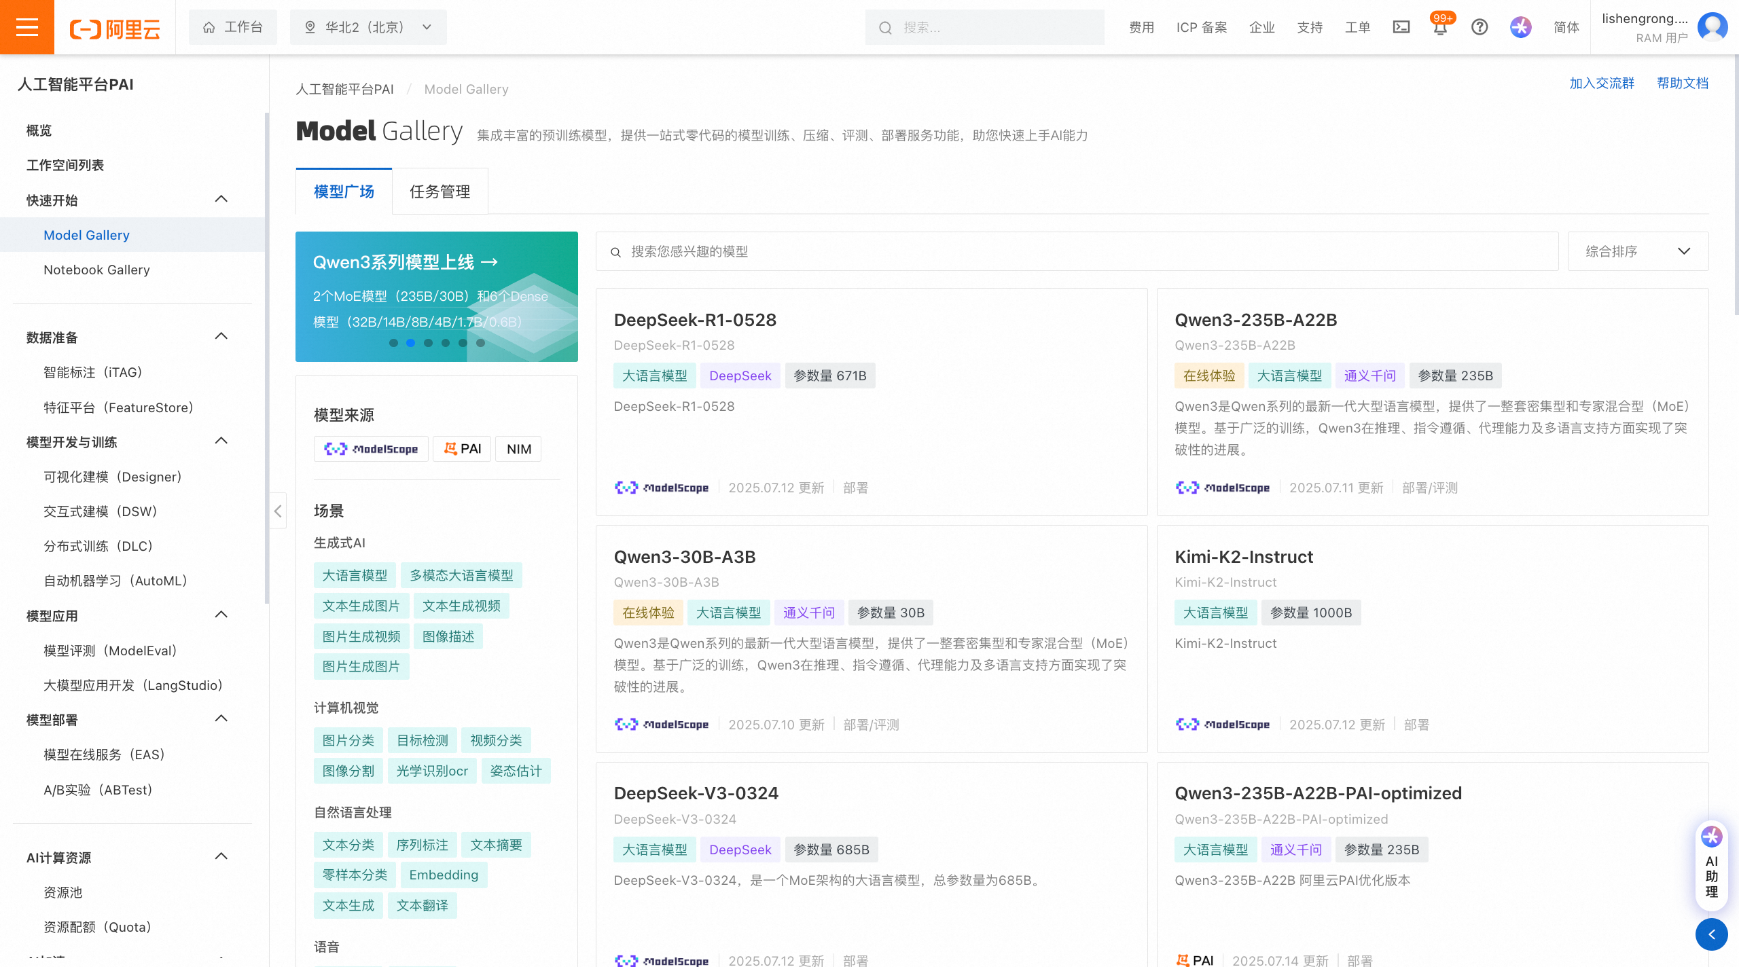Click the 搜索您感兴趣的模型 search field
Screen dimensions: 1739x967
pyautogui.click(x=1077, y=251)
